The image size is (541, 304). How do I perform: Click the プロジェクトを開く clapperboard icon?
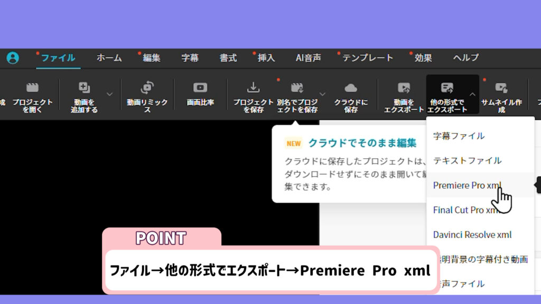(32, 88)
